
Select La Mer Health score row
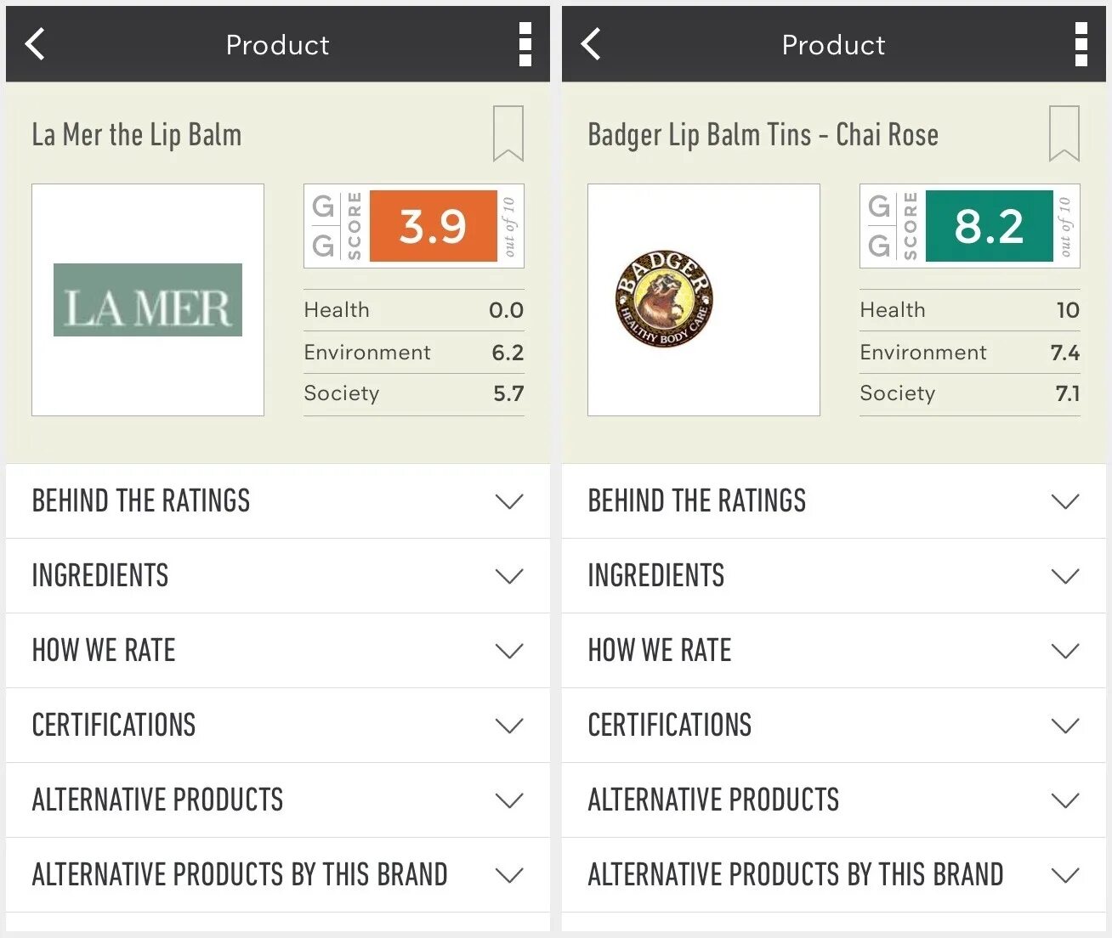click(413, 310)
